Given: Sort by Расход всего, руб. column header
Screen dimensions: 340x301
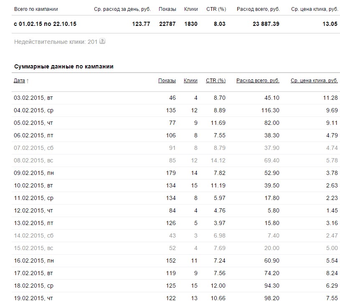Looking at the screenshot, I should 258,81.
